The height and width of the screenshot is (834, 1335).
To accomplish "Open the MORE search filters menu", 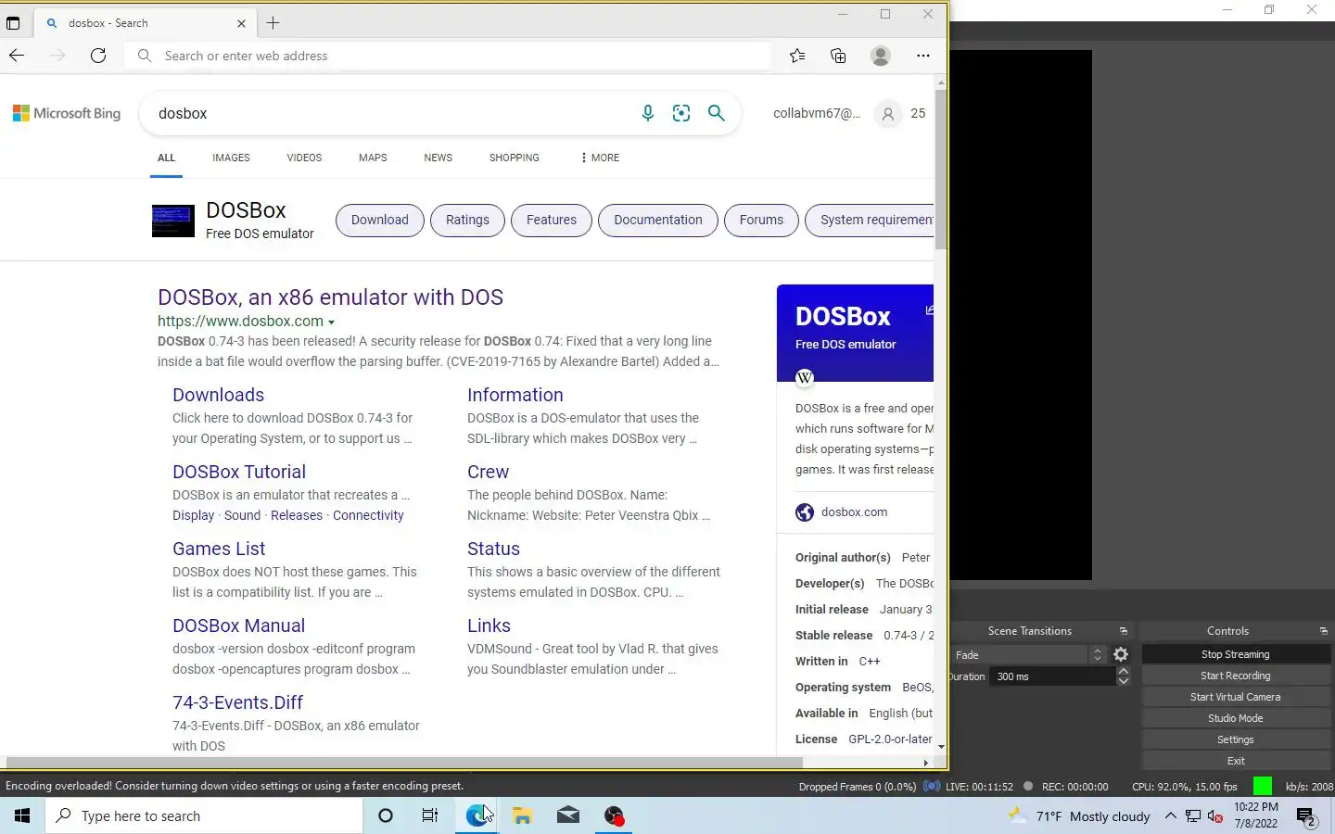I will [x=600, y=158].
